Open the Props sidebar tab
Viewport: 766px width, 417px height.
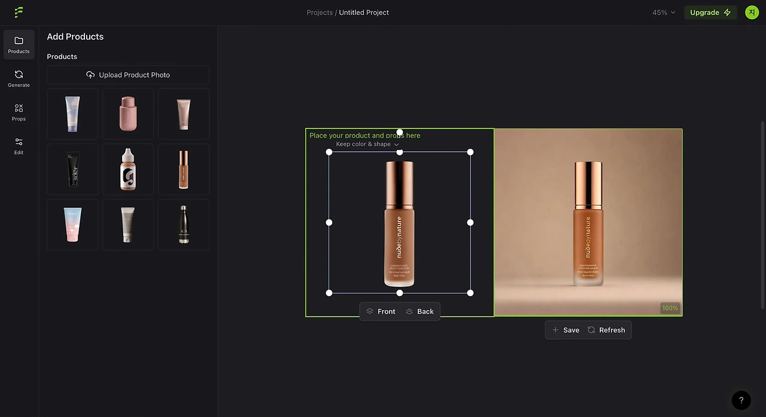19,112
